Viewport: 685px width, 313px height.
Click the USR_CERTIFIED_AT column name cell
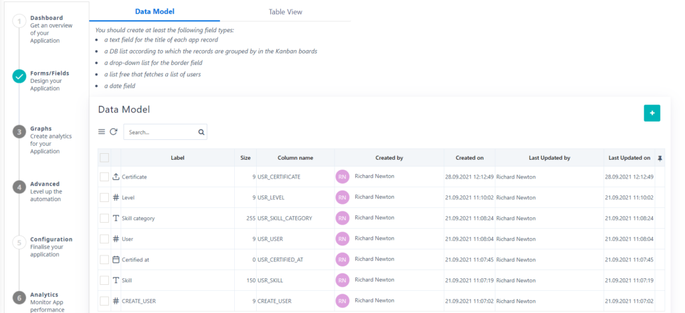coord(296,259)
